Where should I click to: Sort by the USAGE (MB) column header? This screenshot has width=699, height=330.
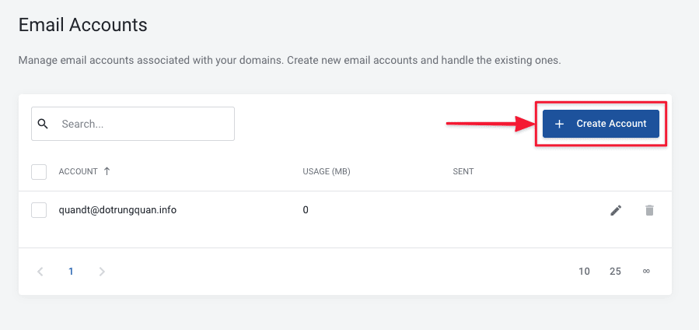pos(326,172)
